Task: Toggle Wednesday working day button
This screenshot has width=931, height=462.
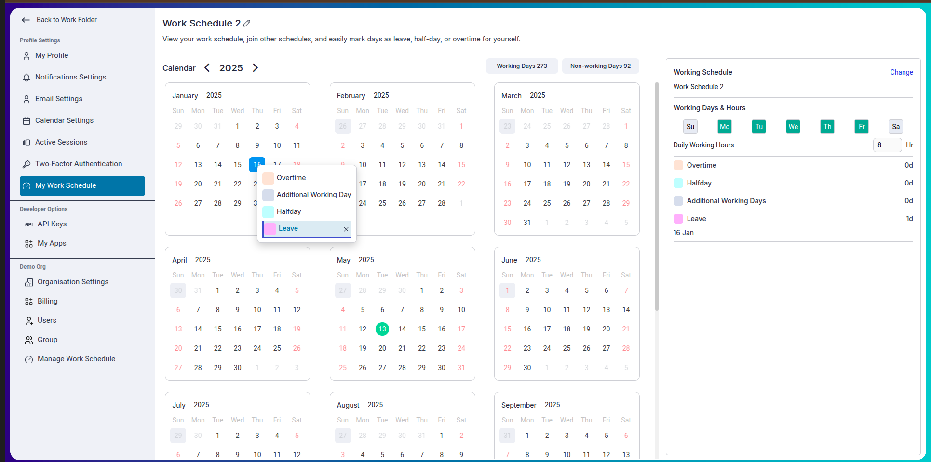Action: [x=793, y=127]
